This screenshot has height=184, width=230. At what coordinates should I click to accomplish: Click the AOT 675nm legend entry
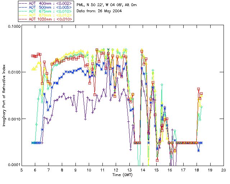pos(46,11)
